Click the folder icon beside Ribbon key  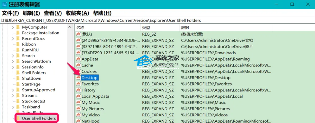tap(18, 44)
